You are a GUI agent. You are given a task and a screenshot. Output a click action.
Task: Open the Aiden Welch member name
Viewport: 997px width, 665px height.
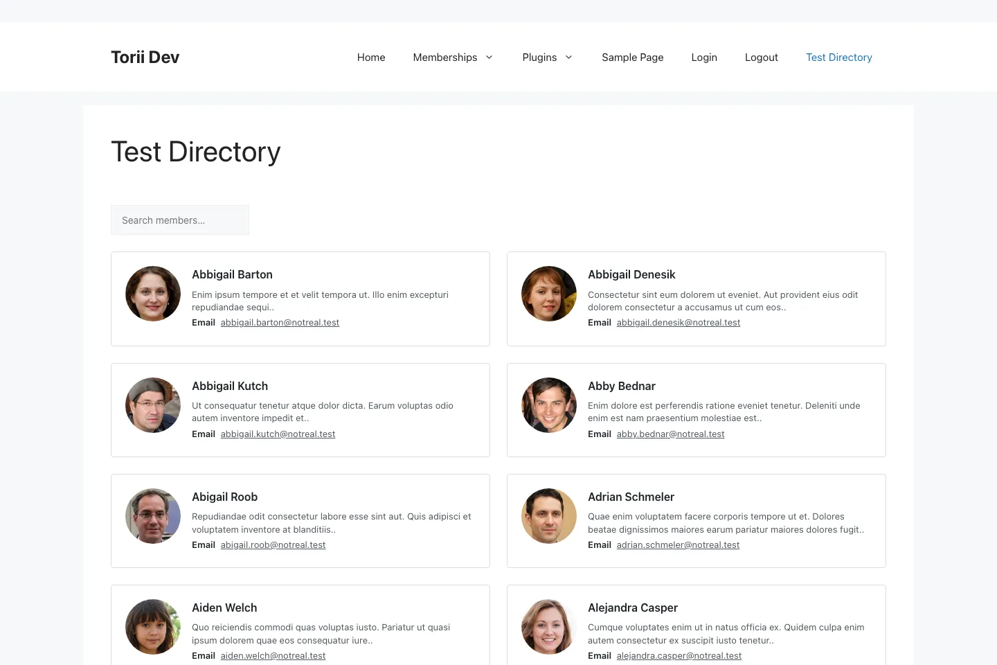coord(224,608)
